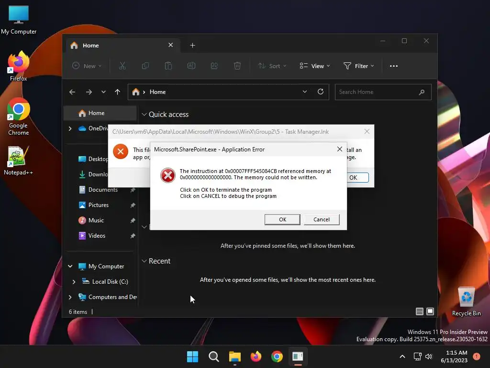Open Videos in the sidebar
The height and width of the screenshot is (368, 490).
[x=97, y=236]
